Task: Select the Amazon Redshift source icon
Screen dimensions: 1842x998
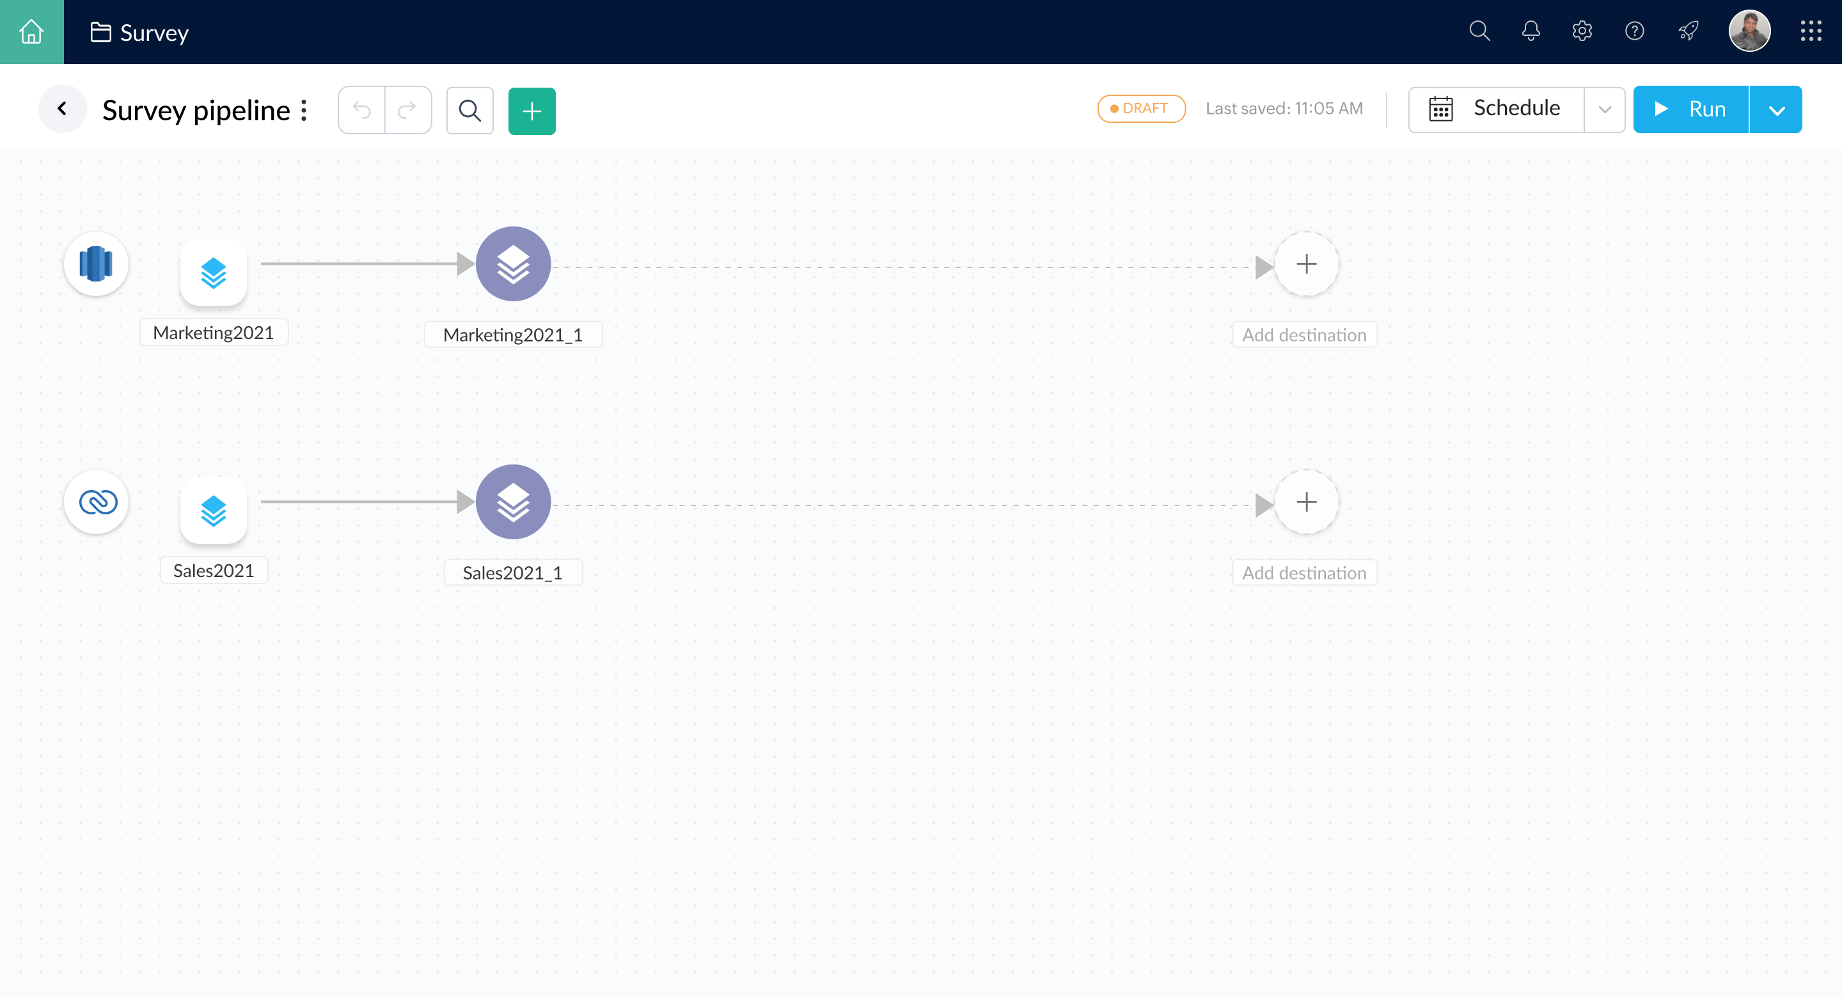Action: [x=97, y=264]
